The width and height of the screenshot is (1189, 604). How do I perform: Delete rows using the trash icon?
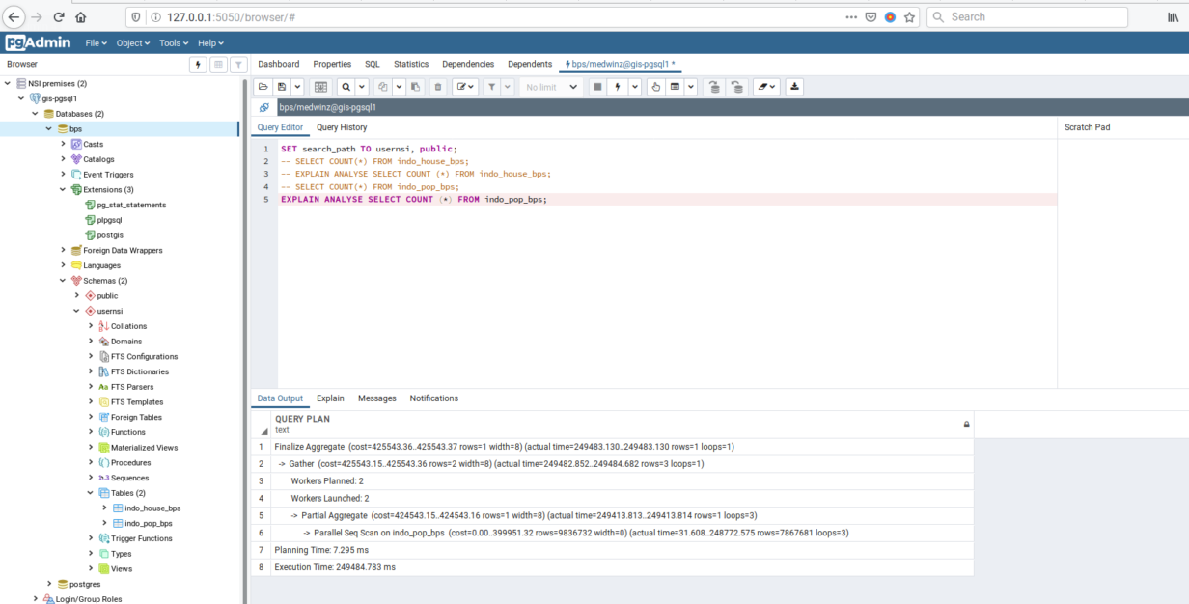tap(439, 87)
